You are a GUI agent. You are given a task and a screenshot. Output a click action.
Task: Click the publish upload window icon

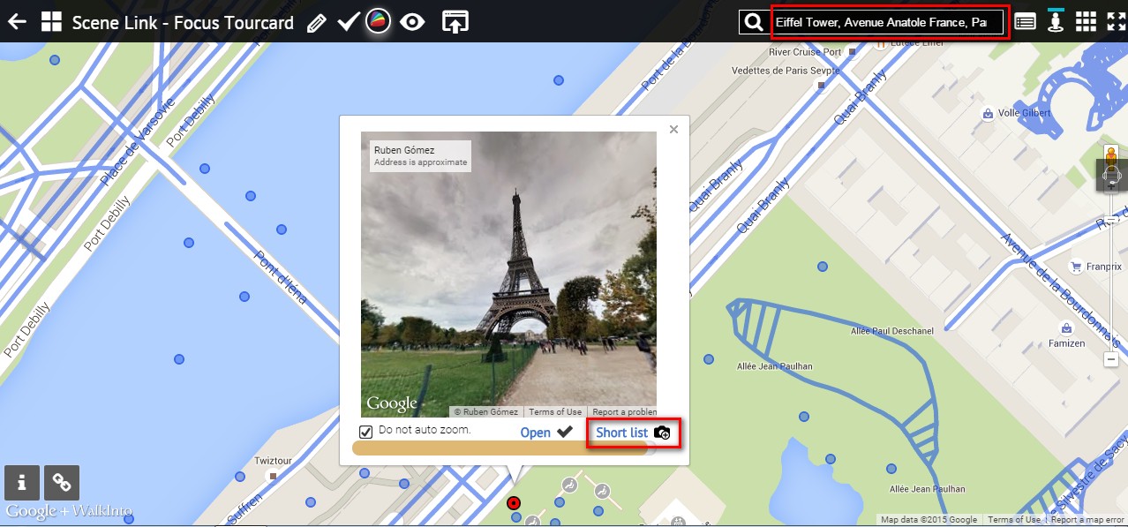coord(455,22)
